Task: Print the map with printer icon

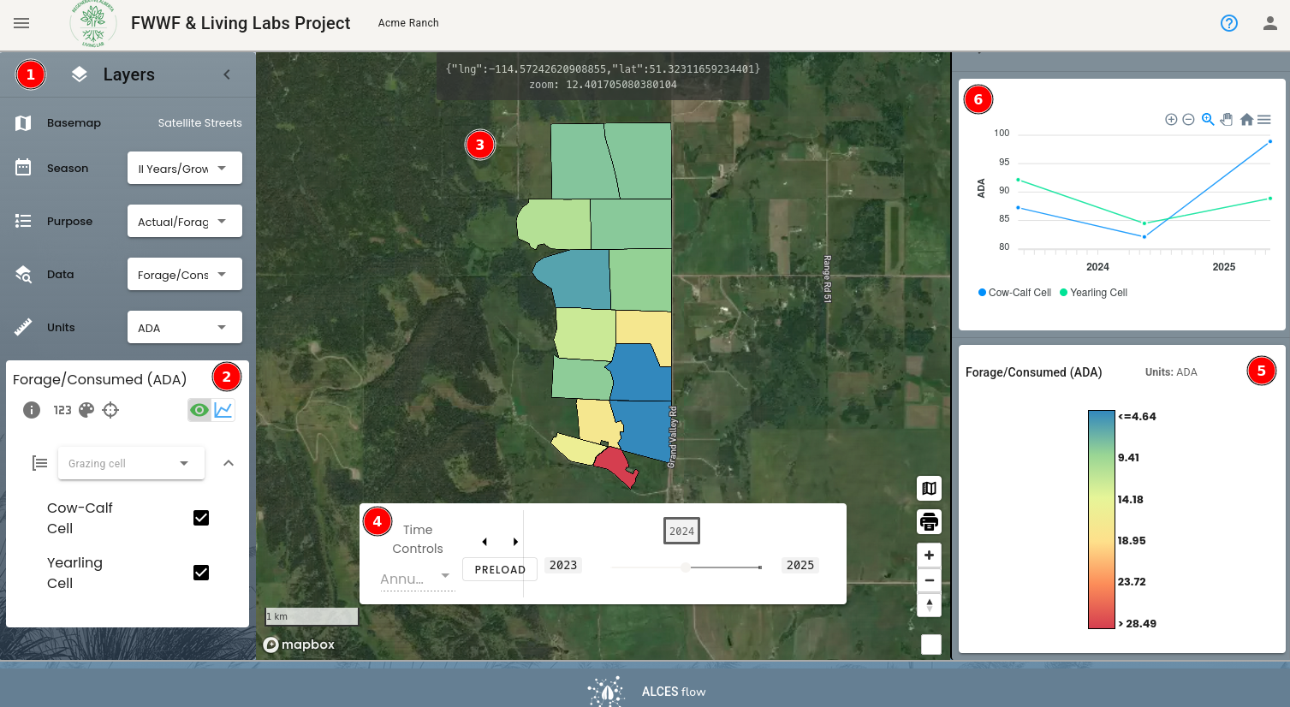Action: pyautogui.click(x=929, y=521)
